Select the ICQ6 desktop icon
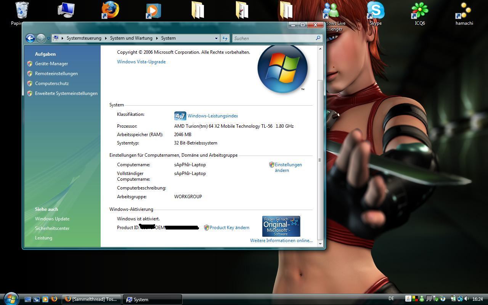The width and height of the screenshot is (488, 305). (x=420, y=13)
